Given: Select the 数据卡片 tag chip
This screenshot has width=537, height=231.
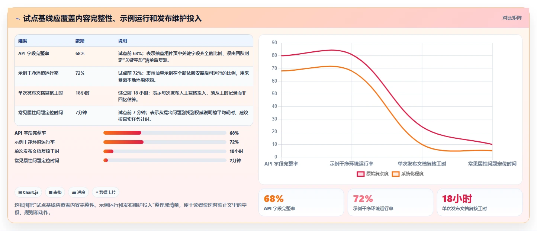Looking at the screenshot, I should [x=106, y=192].
